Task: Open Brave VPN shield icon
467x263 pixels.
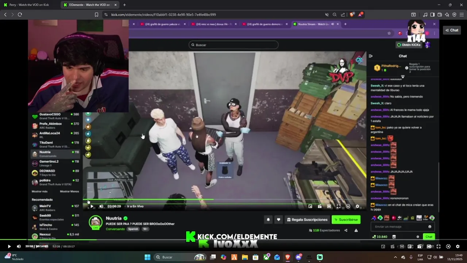Action: (x=454, y=15)
